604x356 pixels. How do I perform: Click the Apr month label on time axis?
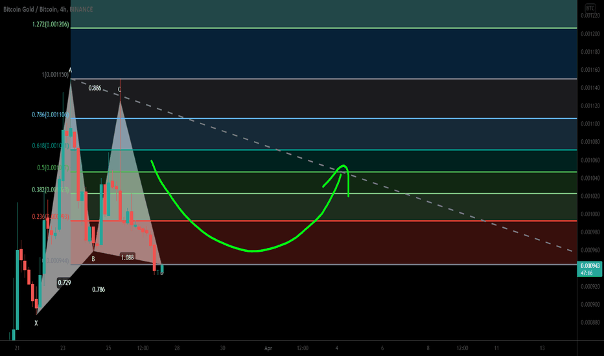[x=268, y=348]
